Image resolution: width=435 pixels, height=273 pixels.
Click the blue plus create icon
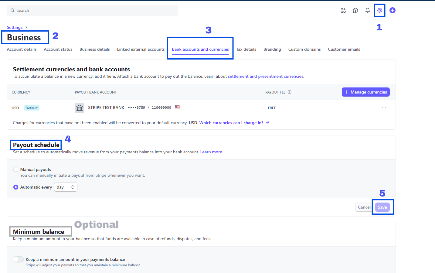(x=392, y=10)
